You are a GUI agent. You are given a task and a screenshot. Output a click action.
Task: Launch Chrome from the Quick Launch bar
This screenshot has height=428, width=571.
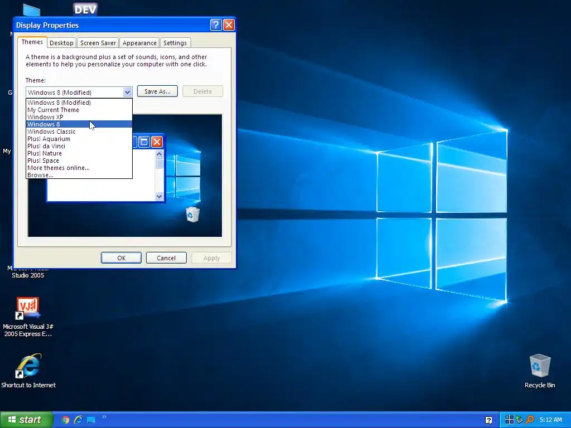pyautogui.click(x=66, y=420)
